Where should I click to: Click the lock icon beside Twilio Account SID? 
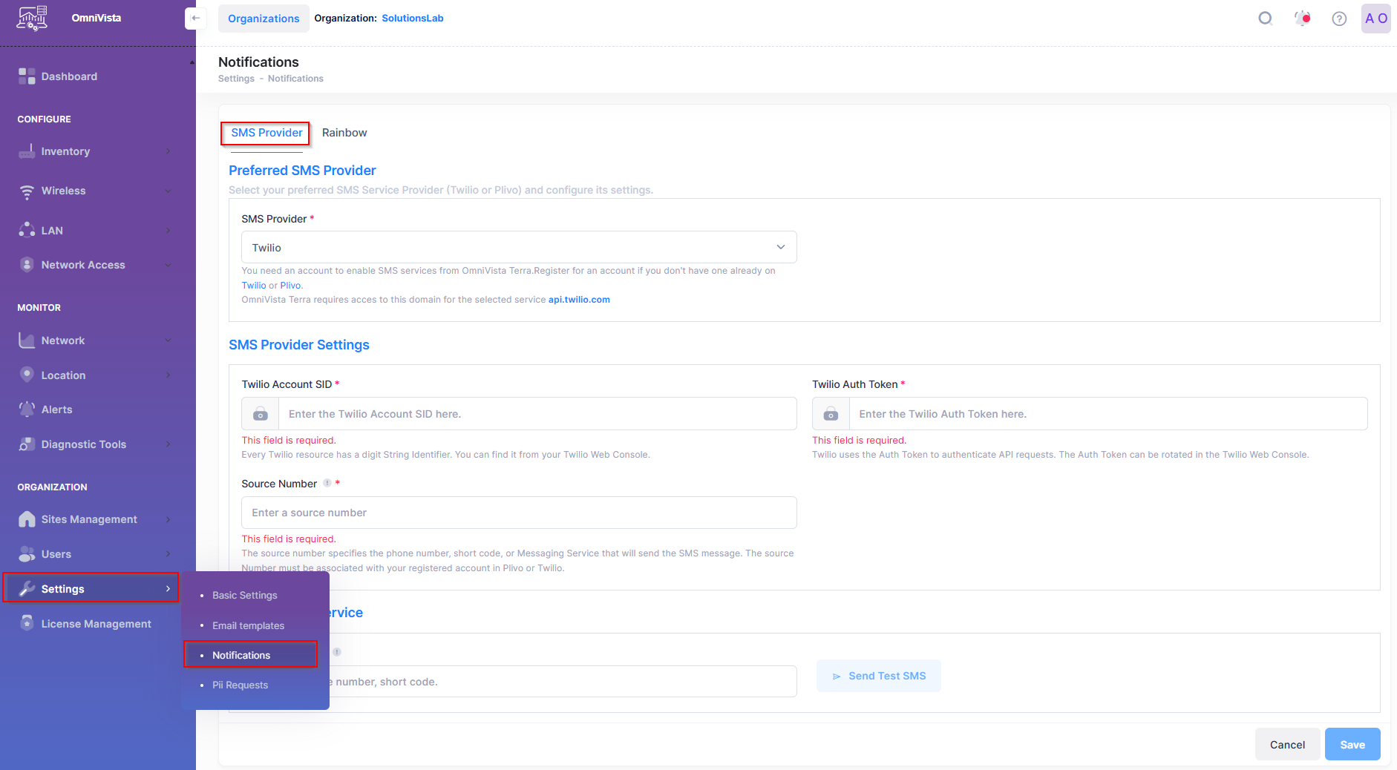coord(261,414)
